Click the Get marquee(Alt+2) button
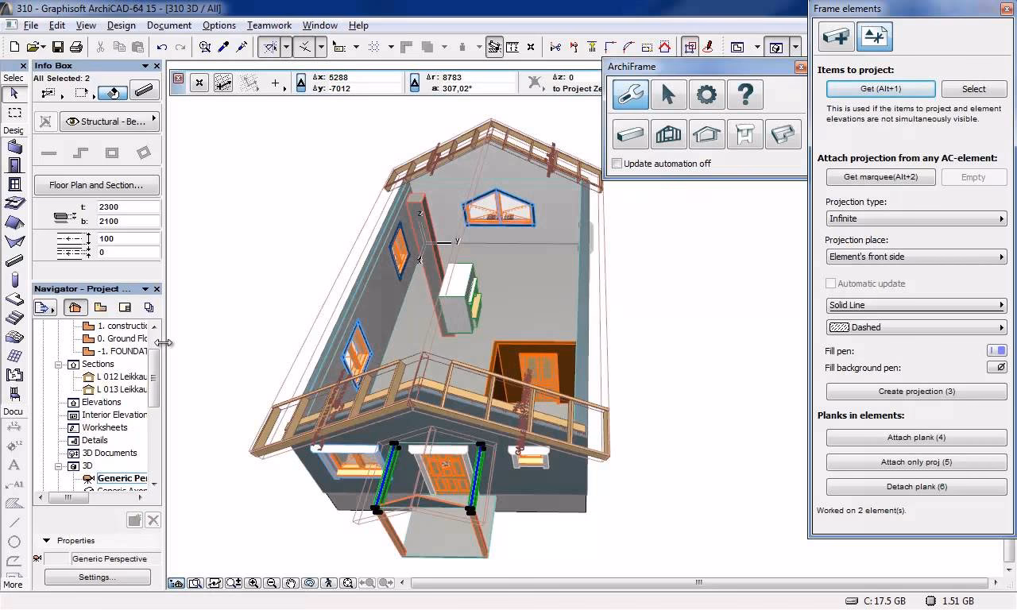This screenshot has height=610, width=1017. pos(881,177)
